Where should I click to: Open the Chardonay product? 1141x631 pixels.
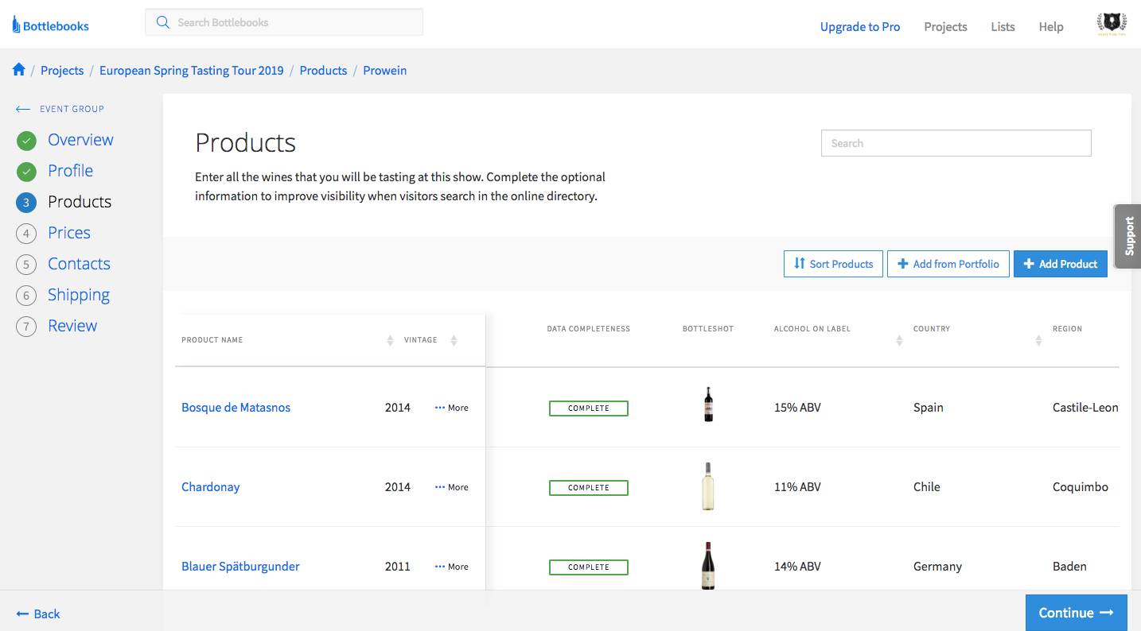[210, 487]
